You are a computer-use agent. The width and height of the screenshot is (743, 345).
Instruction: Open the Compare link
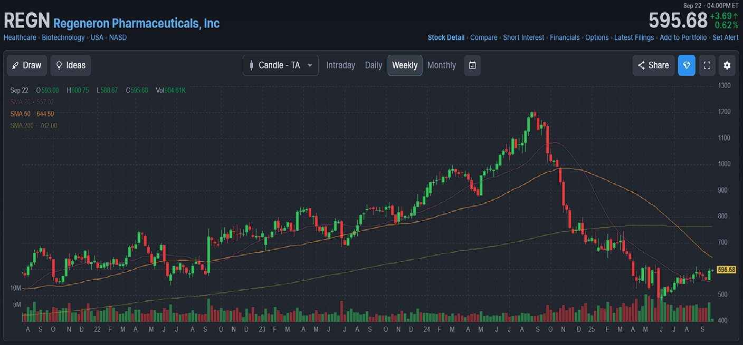click(x=484, y=37)
